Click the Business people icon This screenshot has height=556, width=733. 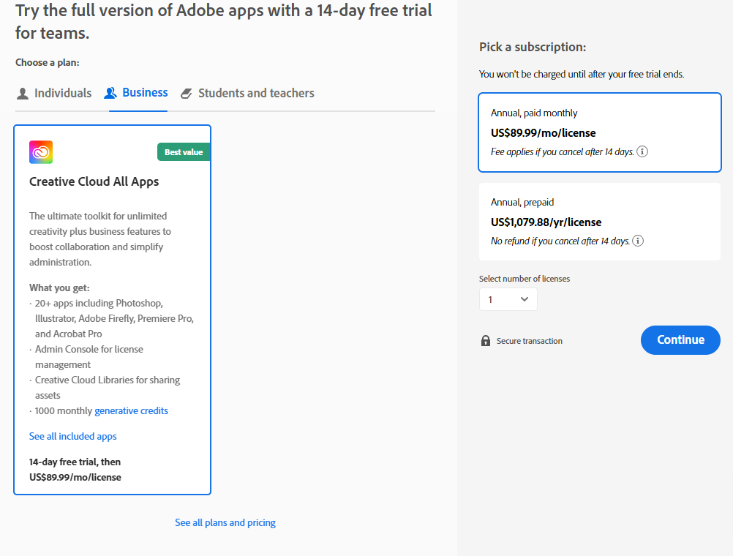pyautogui.click(x=110, y=93)
